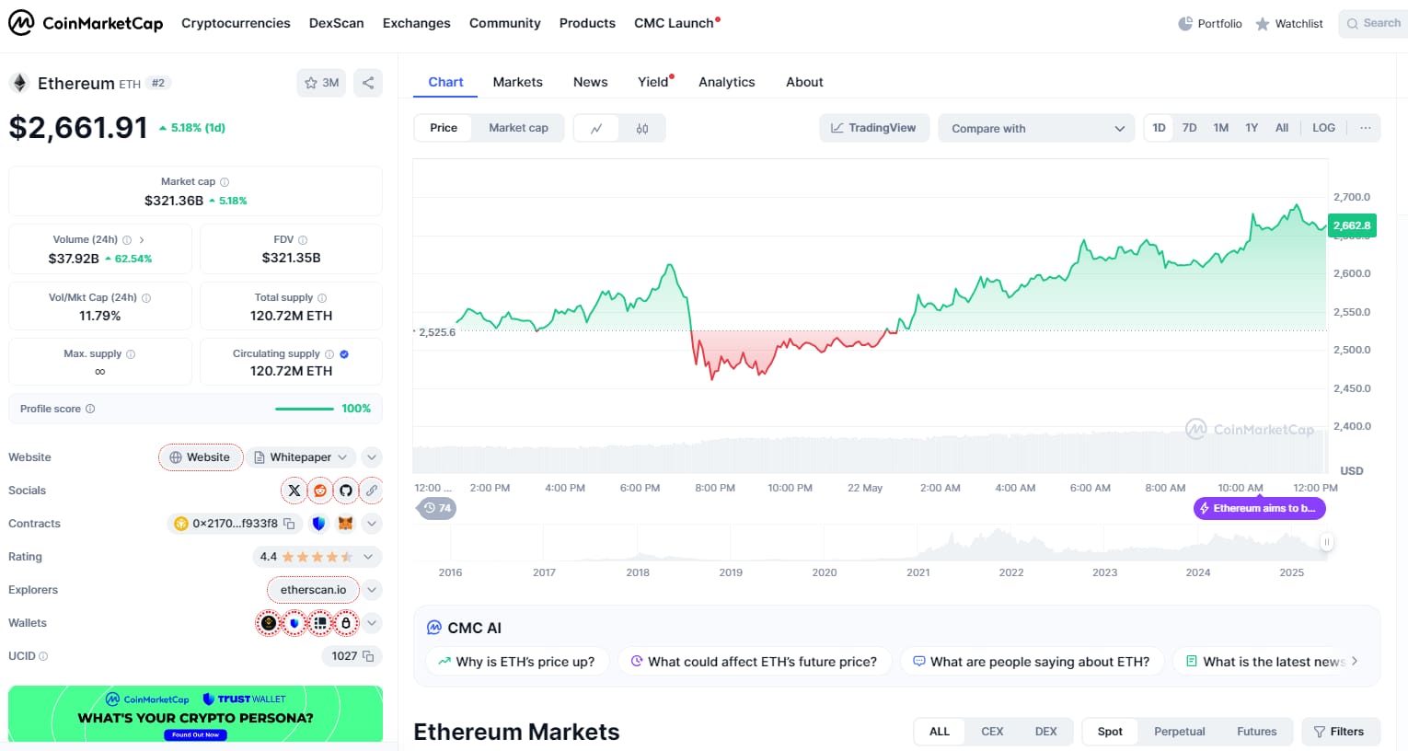
Task: Click the CoinMarketCap logo
Action: tap(86, 23)
